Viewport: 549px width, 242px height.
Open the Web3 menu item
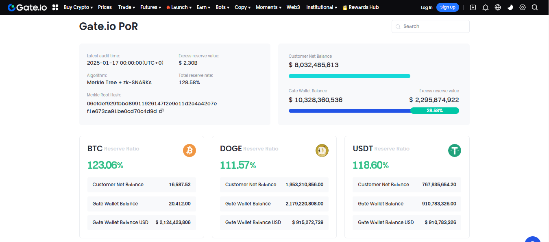(293, 7)
